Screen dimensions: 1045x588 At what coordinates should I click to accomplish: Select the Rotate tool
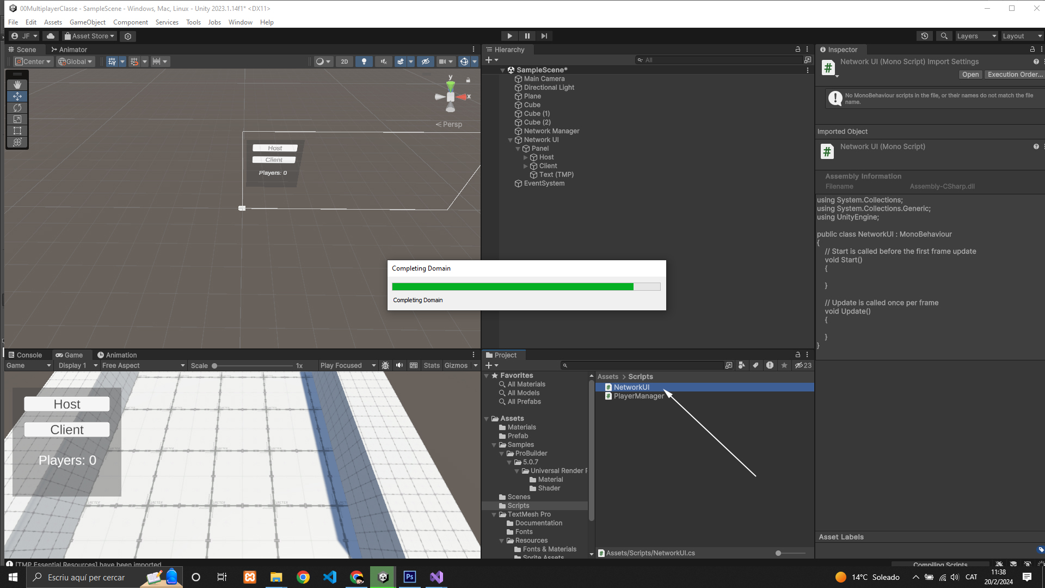17,108
